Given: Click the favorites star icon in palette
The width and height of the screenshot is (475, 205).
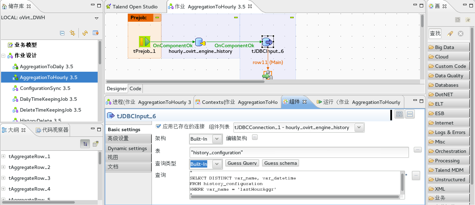Looking at the screenshot, I should pos(467,20).
